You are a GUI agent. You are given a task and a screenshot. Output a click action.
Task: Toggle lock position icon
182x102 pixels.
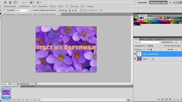(148, 50)
